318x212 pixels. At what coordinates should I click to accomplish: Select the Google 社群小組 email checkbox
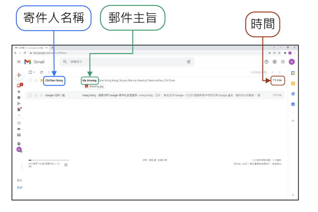pyautogui.click(x=30, y=95)
